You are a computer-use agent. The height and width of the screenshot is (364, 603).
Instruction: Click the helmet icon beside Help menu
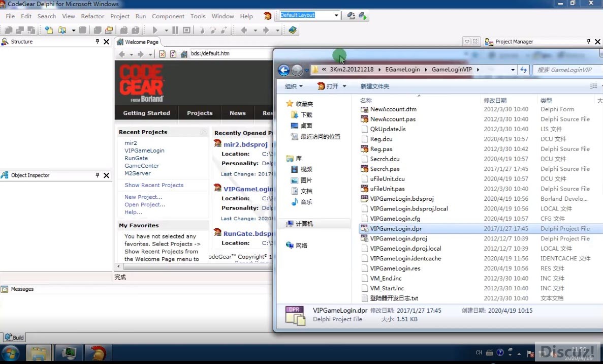[268, 16]
